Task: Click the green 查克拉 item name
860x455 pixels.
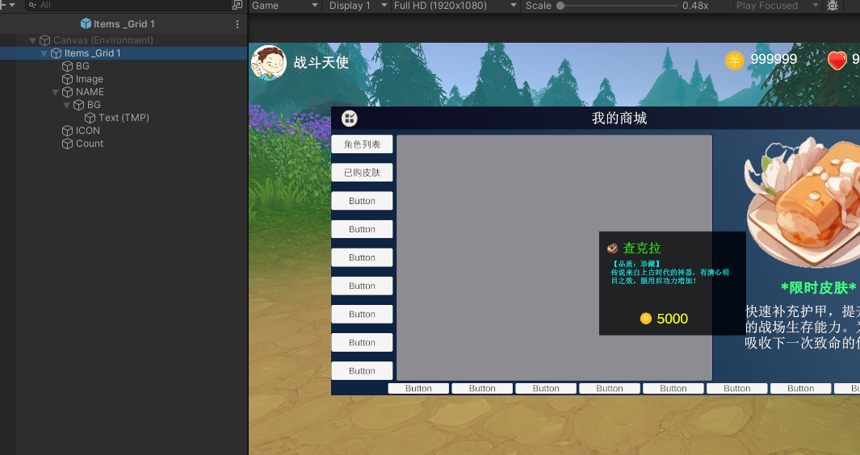Action: click(x=642, y=248)
